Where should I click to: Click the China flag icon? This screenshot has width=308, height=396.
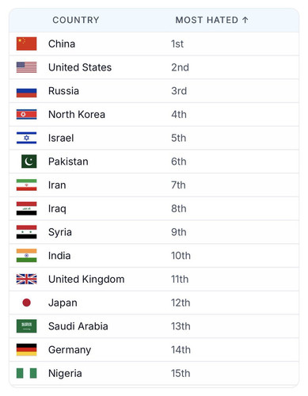click(x=26, y=44)
